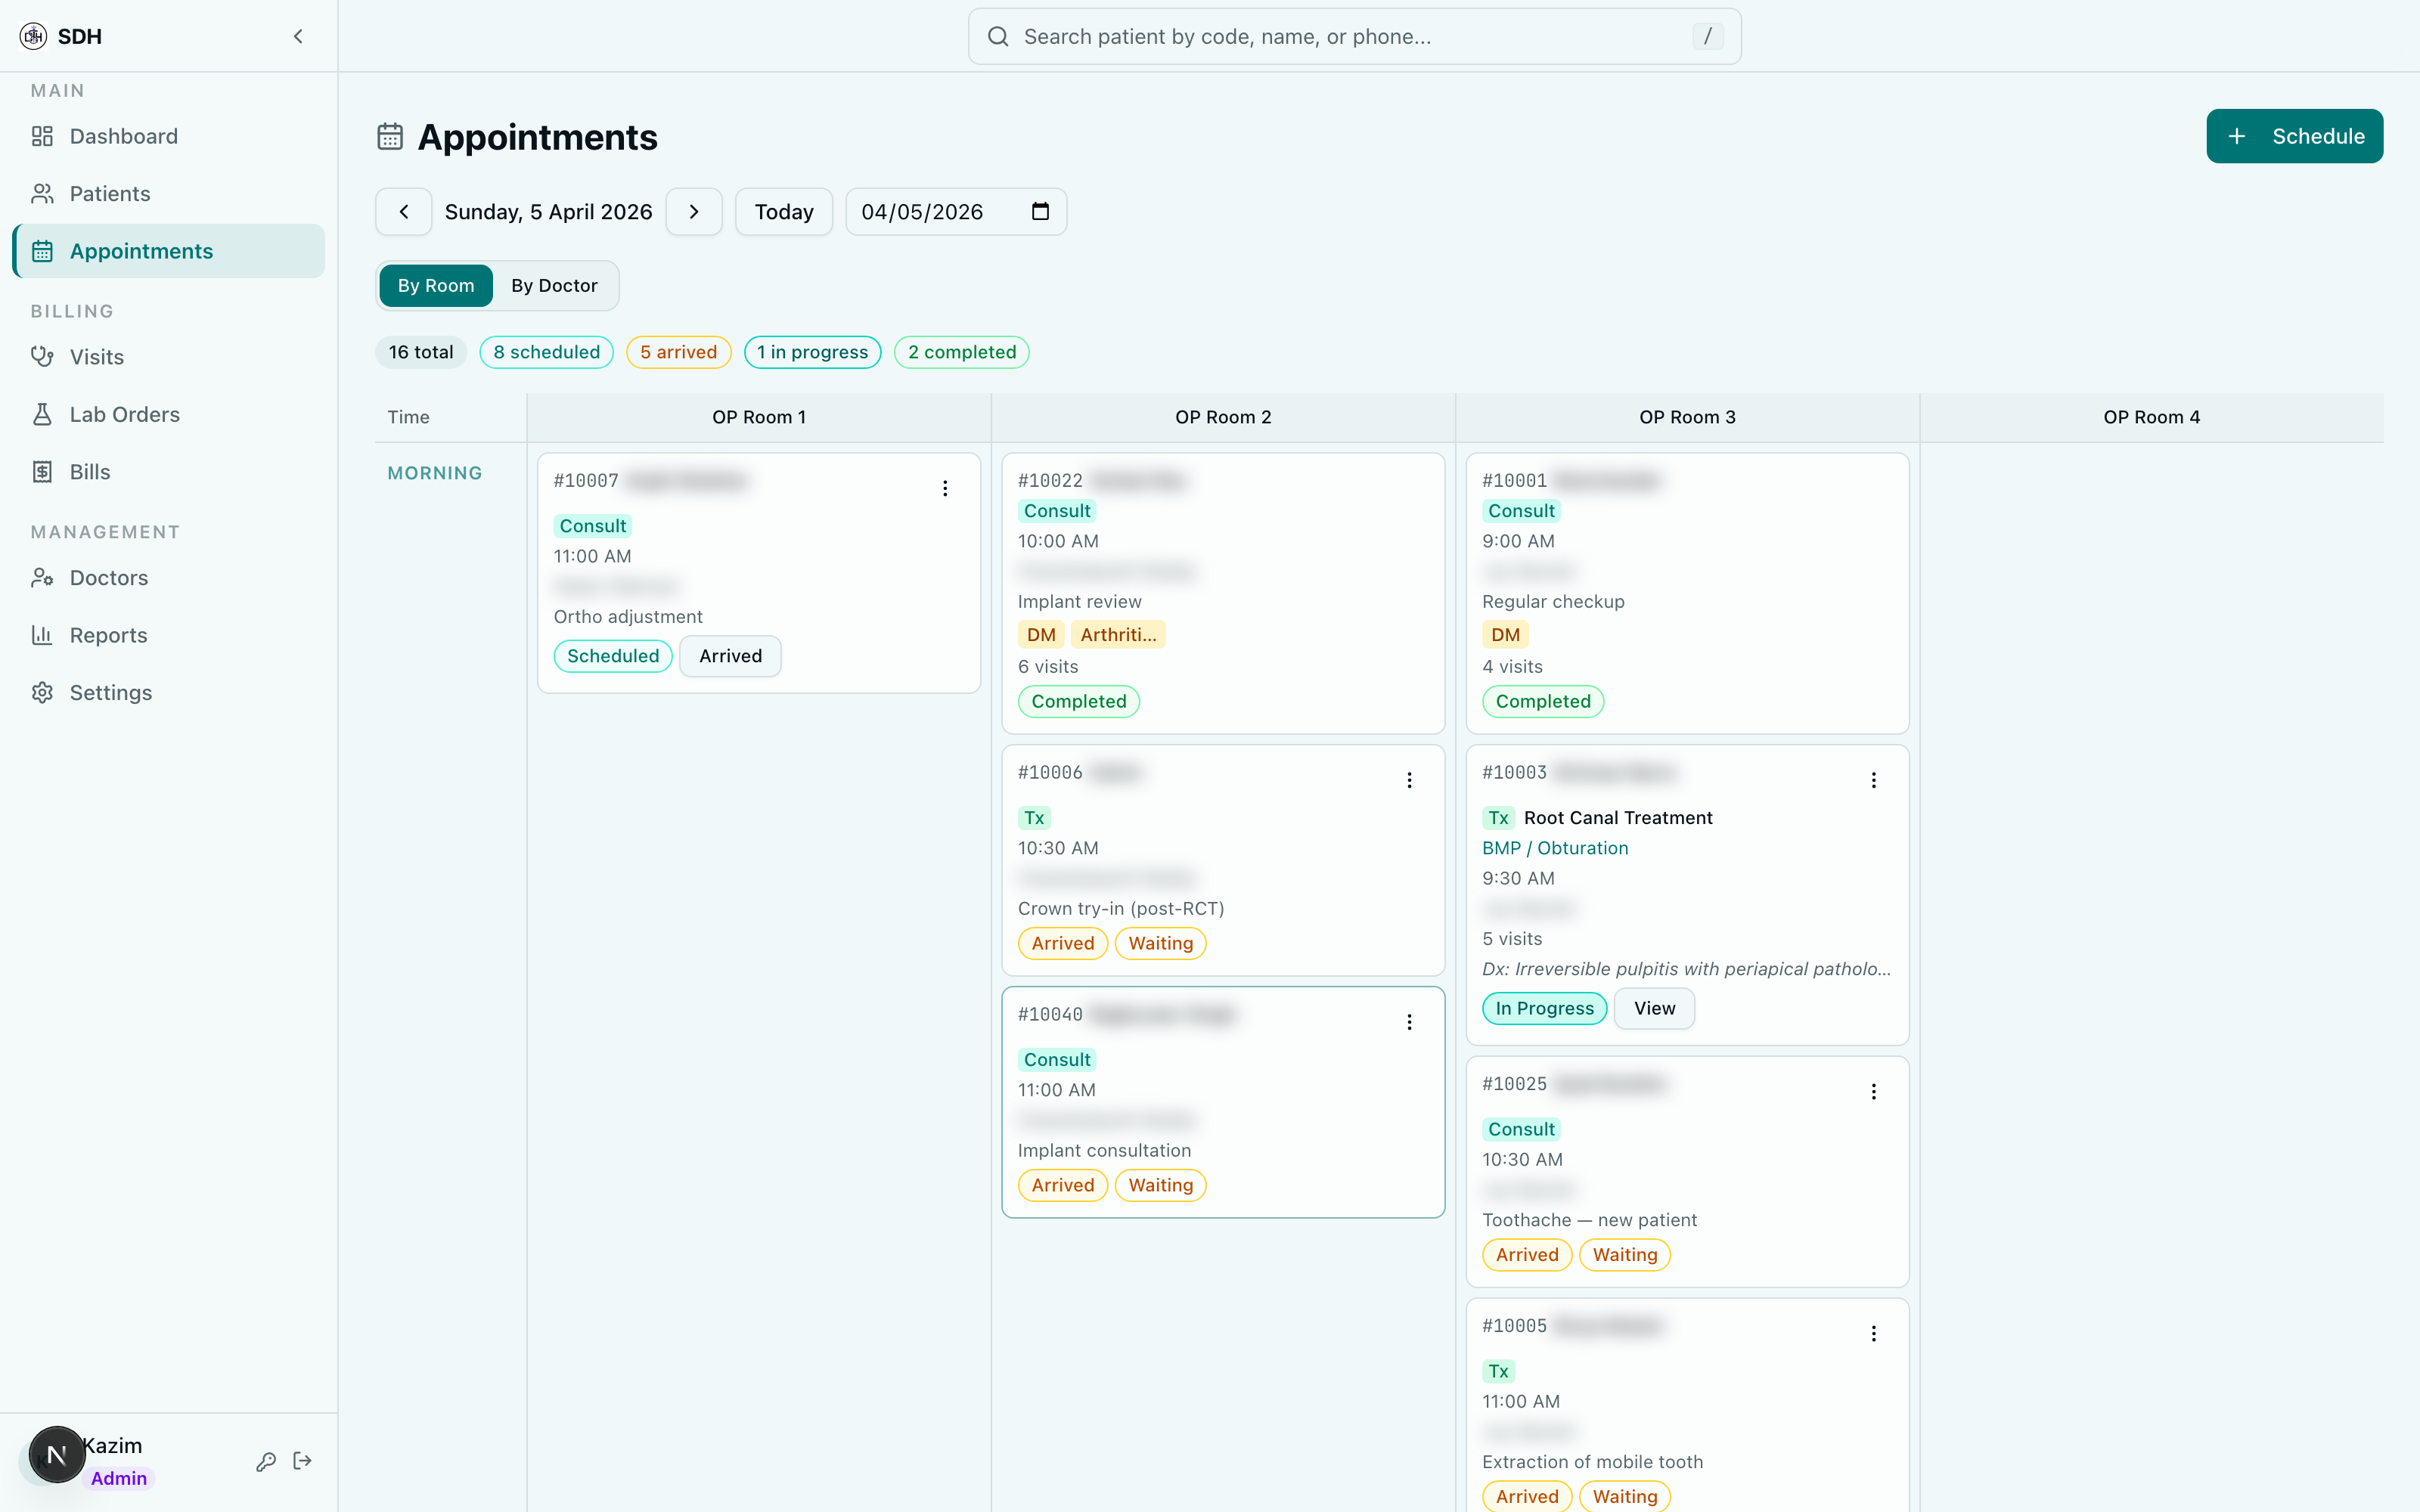Image resolution: width=2420 pixels, height=1512 pixels.
Task: Go to the next day
Action: pos(694,212)
